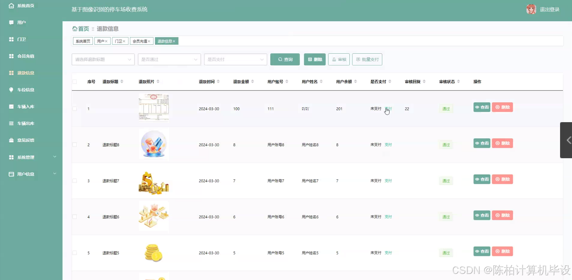
Task: Open the crystal ball thumbnail in row 退款标题8
Action: [x=154, y=145]
